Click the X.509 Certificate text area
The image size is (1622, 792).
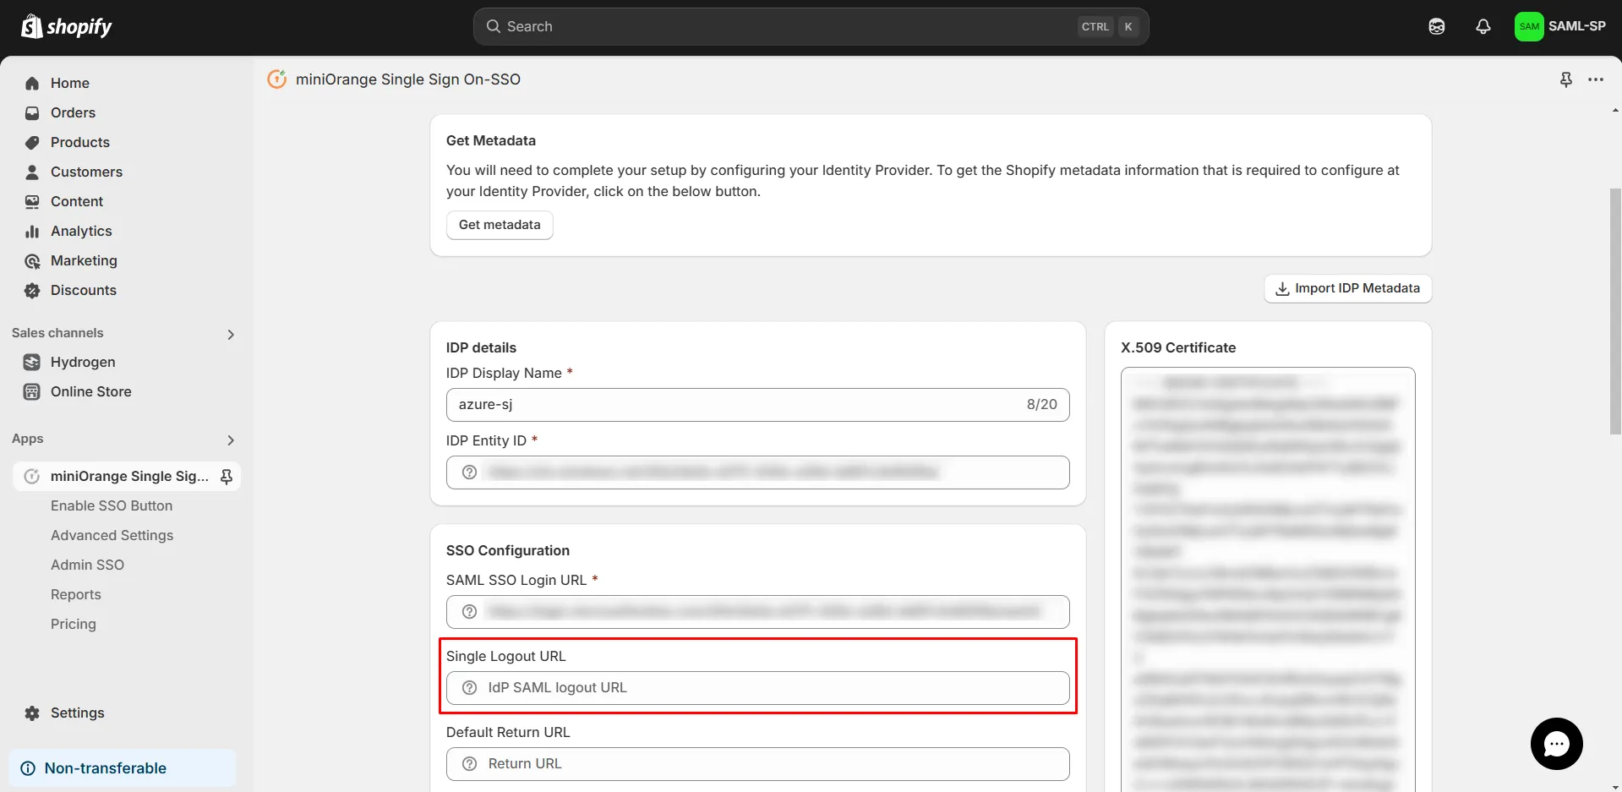click(1268, 579)
